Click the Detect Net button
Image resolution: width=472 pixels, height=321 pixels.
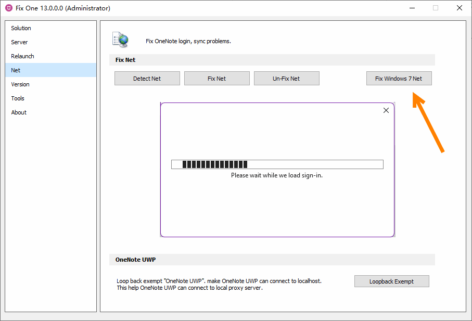pyautogui.click(x=147, y=78)
